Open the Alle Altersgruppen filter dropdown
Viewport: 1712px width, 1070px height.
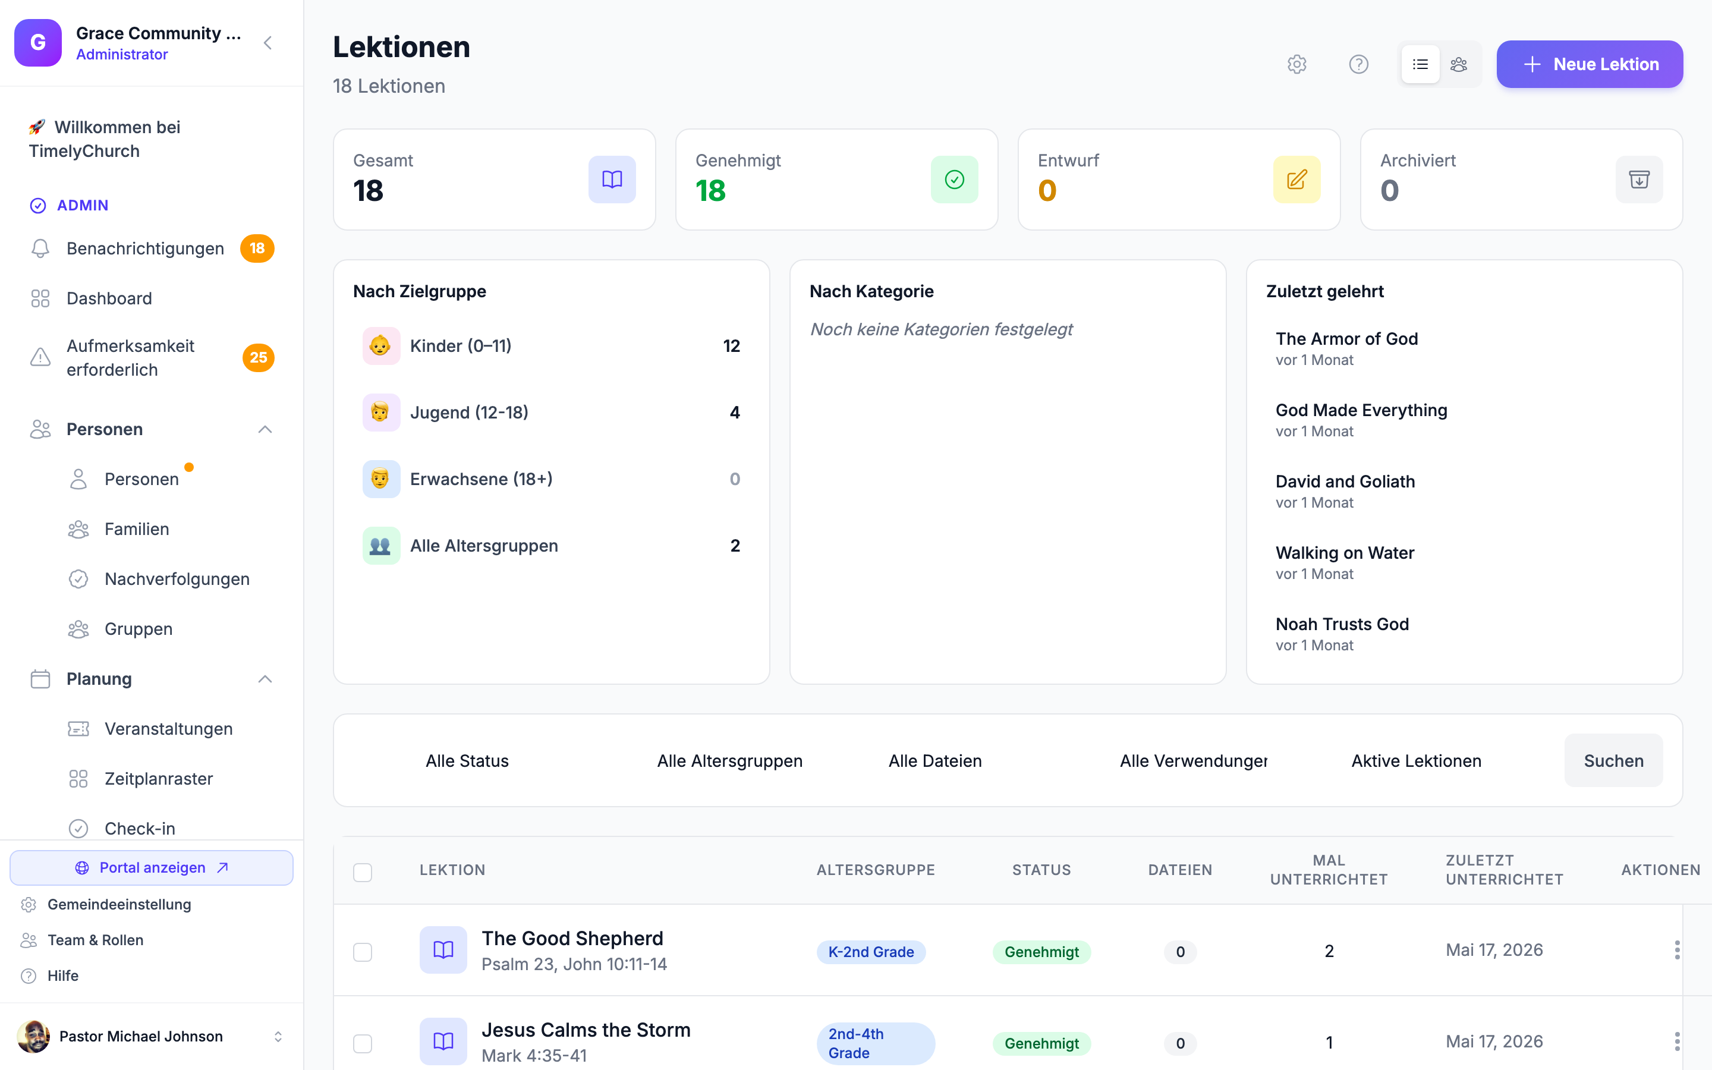[x=729, y=761]
